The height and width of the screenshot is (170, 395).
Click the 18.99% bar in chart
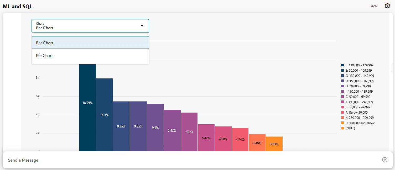click(87, 108)
